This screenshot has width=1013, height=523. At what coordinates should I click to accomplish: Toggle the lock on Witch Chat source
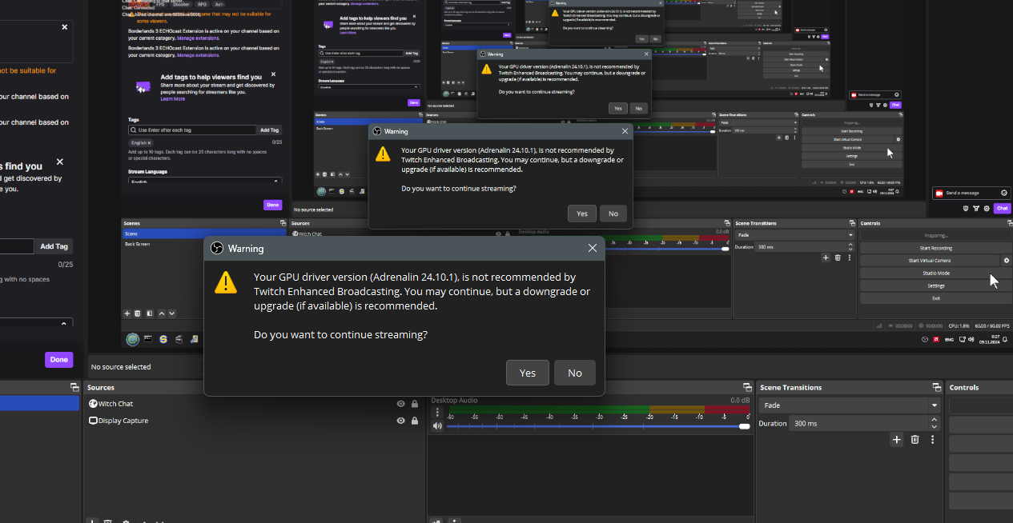pos(414,404)
